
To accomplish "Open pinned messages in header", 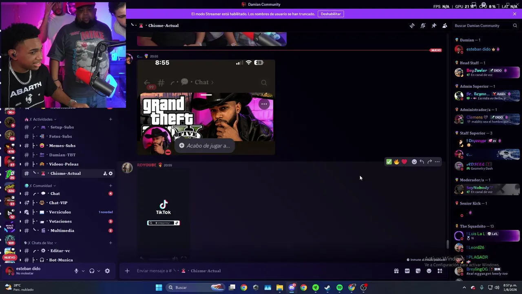I will pyautogui.click(x=434, y=25).
